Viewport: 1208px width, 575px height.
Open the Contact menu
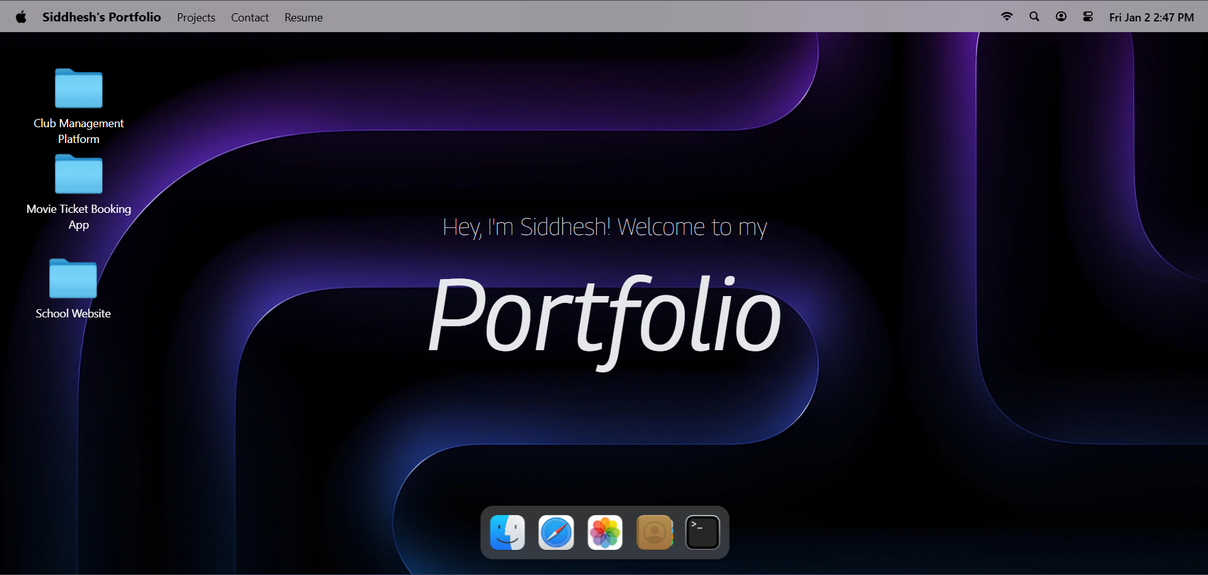pos(250,17)
